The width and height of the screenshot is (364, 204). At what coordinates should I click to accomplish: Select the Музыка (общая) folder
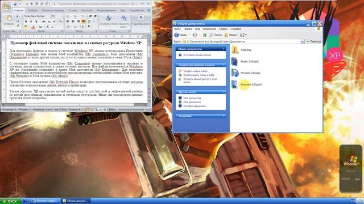point(246,73)
